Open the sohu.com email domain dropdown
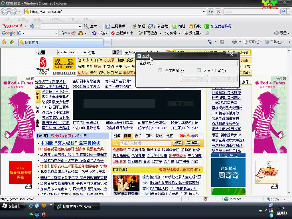 85,52
